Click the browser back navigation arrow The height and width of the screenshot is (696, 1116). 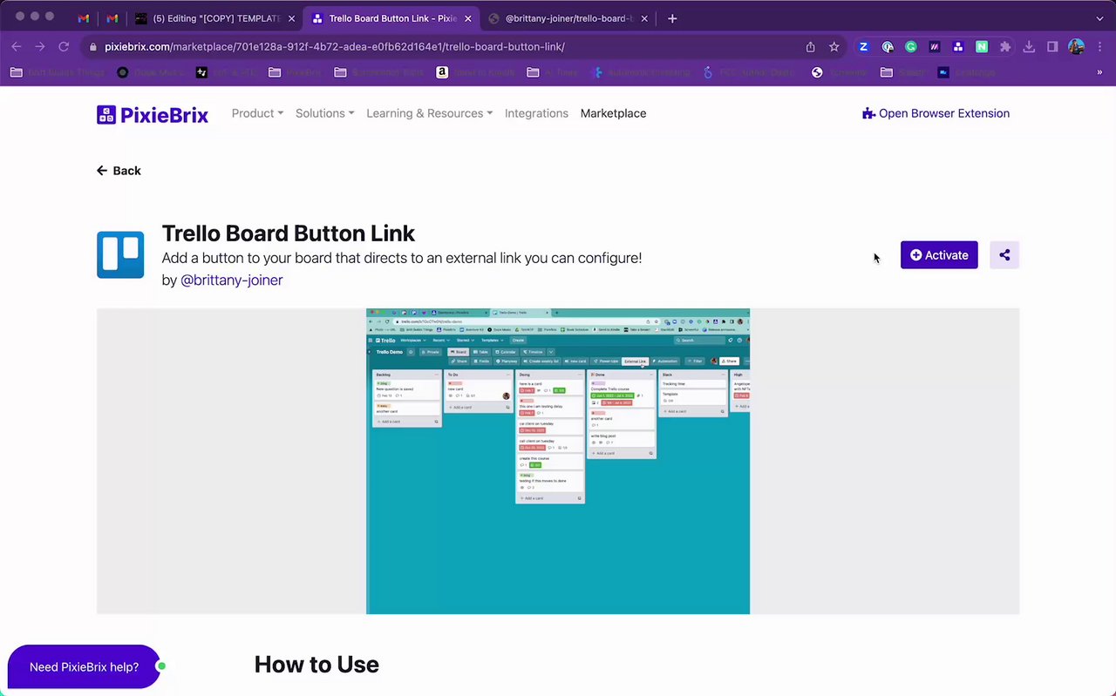coord(17,47)
